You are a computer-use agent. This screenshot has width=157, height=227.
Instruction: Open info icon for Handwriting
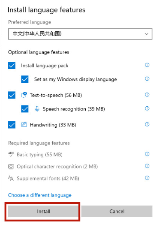click(147, 124)
